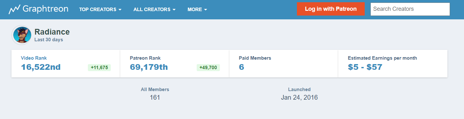The image size is (464, 119).
Task: Click the Graphtreon site name
Action: (45, 9)
